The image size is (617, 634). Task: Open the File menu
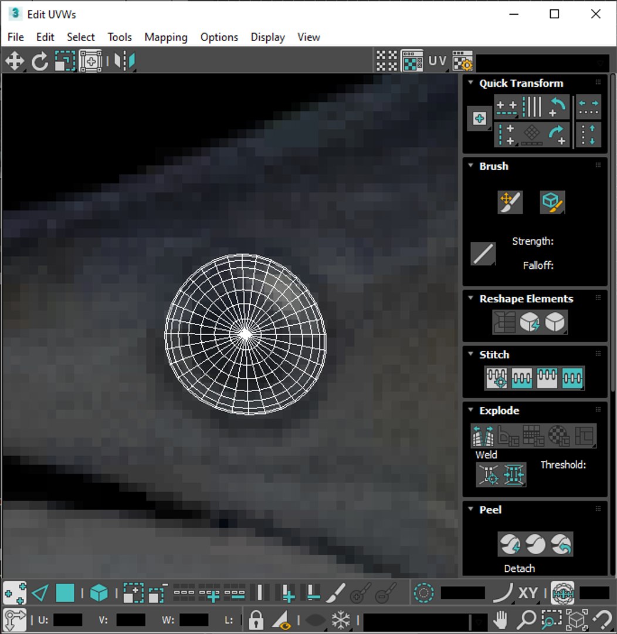click(16, 37)
